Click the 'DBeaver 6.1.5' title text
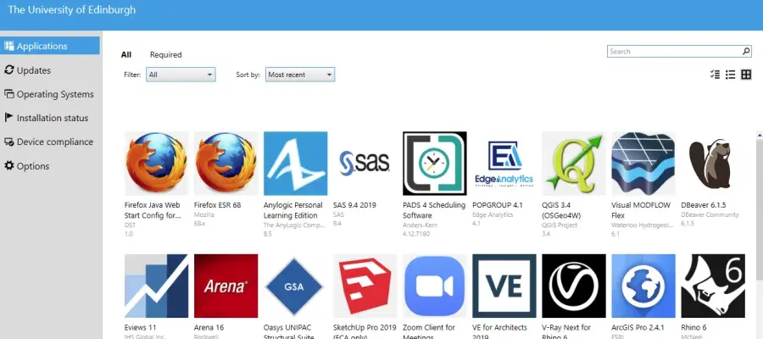 point(703,205)
